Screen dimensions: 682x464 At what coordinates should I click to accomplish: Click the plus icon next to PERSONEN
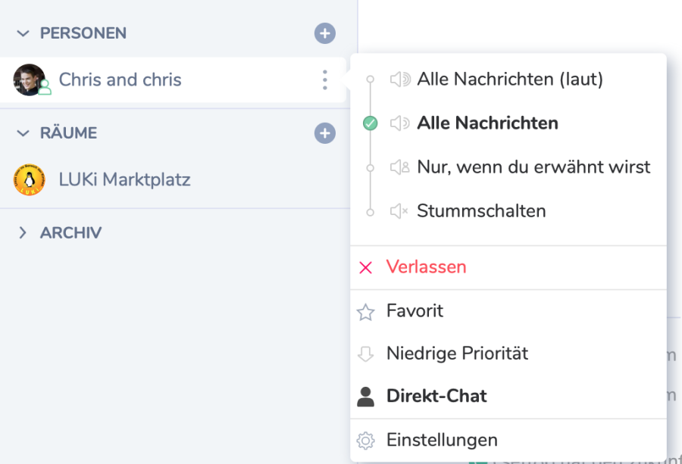click(324, 33)
